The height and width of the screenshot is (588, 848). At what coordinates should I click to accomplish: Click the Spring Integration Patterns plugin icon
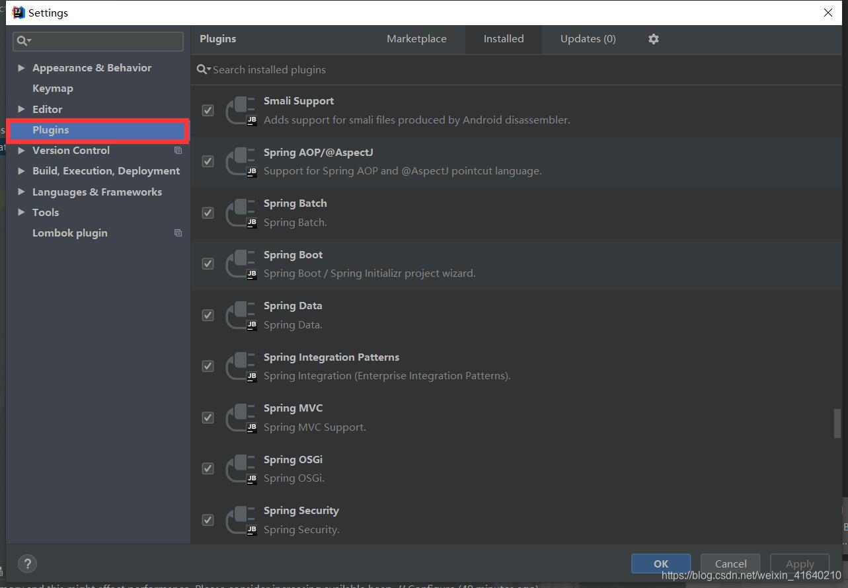click(241, 366)
